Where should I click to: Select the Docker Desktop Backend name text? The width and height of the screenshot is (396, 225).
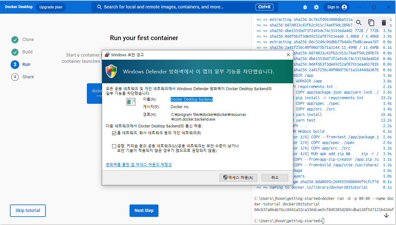point(191,99)
